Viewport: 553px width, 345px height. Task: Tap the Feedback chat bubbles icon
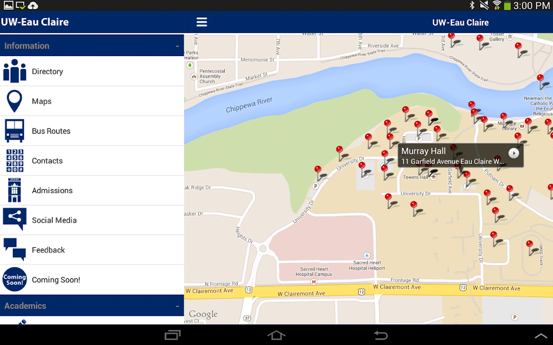[15, 250]
